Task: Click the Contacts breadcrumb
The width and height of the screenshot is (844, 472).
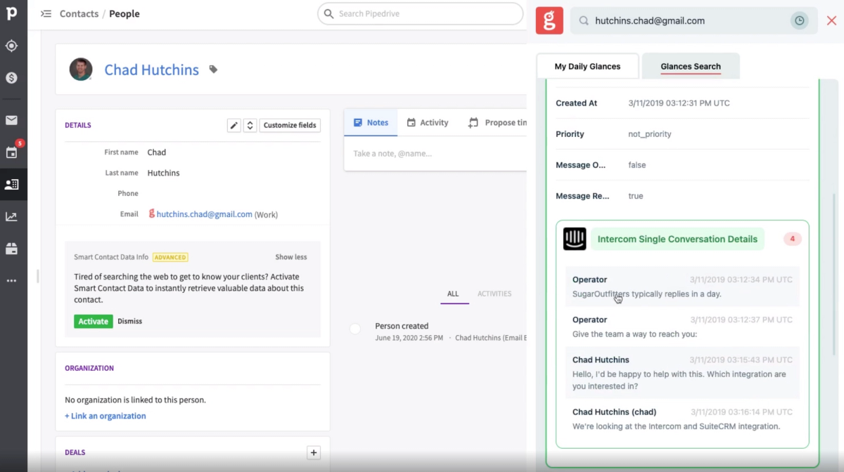Action: point(79,14)
